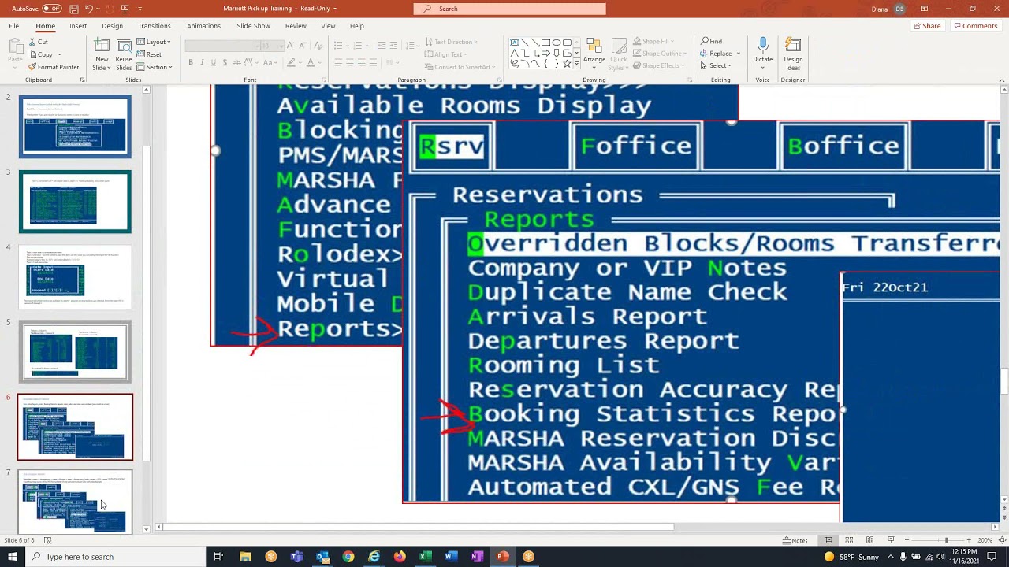Viewport: 1009px width, 567px height.
Task: Open the Shape Outline dropdown
Action: [658, 54]
